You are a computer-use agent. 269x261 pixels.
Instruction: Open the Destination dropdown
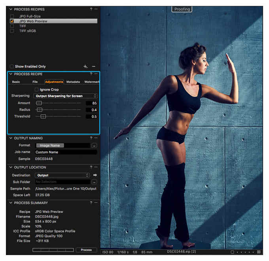62,175
